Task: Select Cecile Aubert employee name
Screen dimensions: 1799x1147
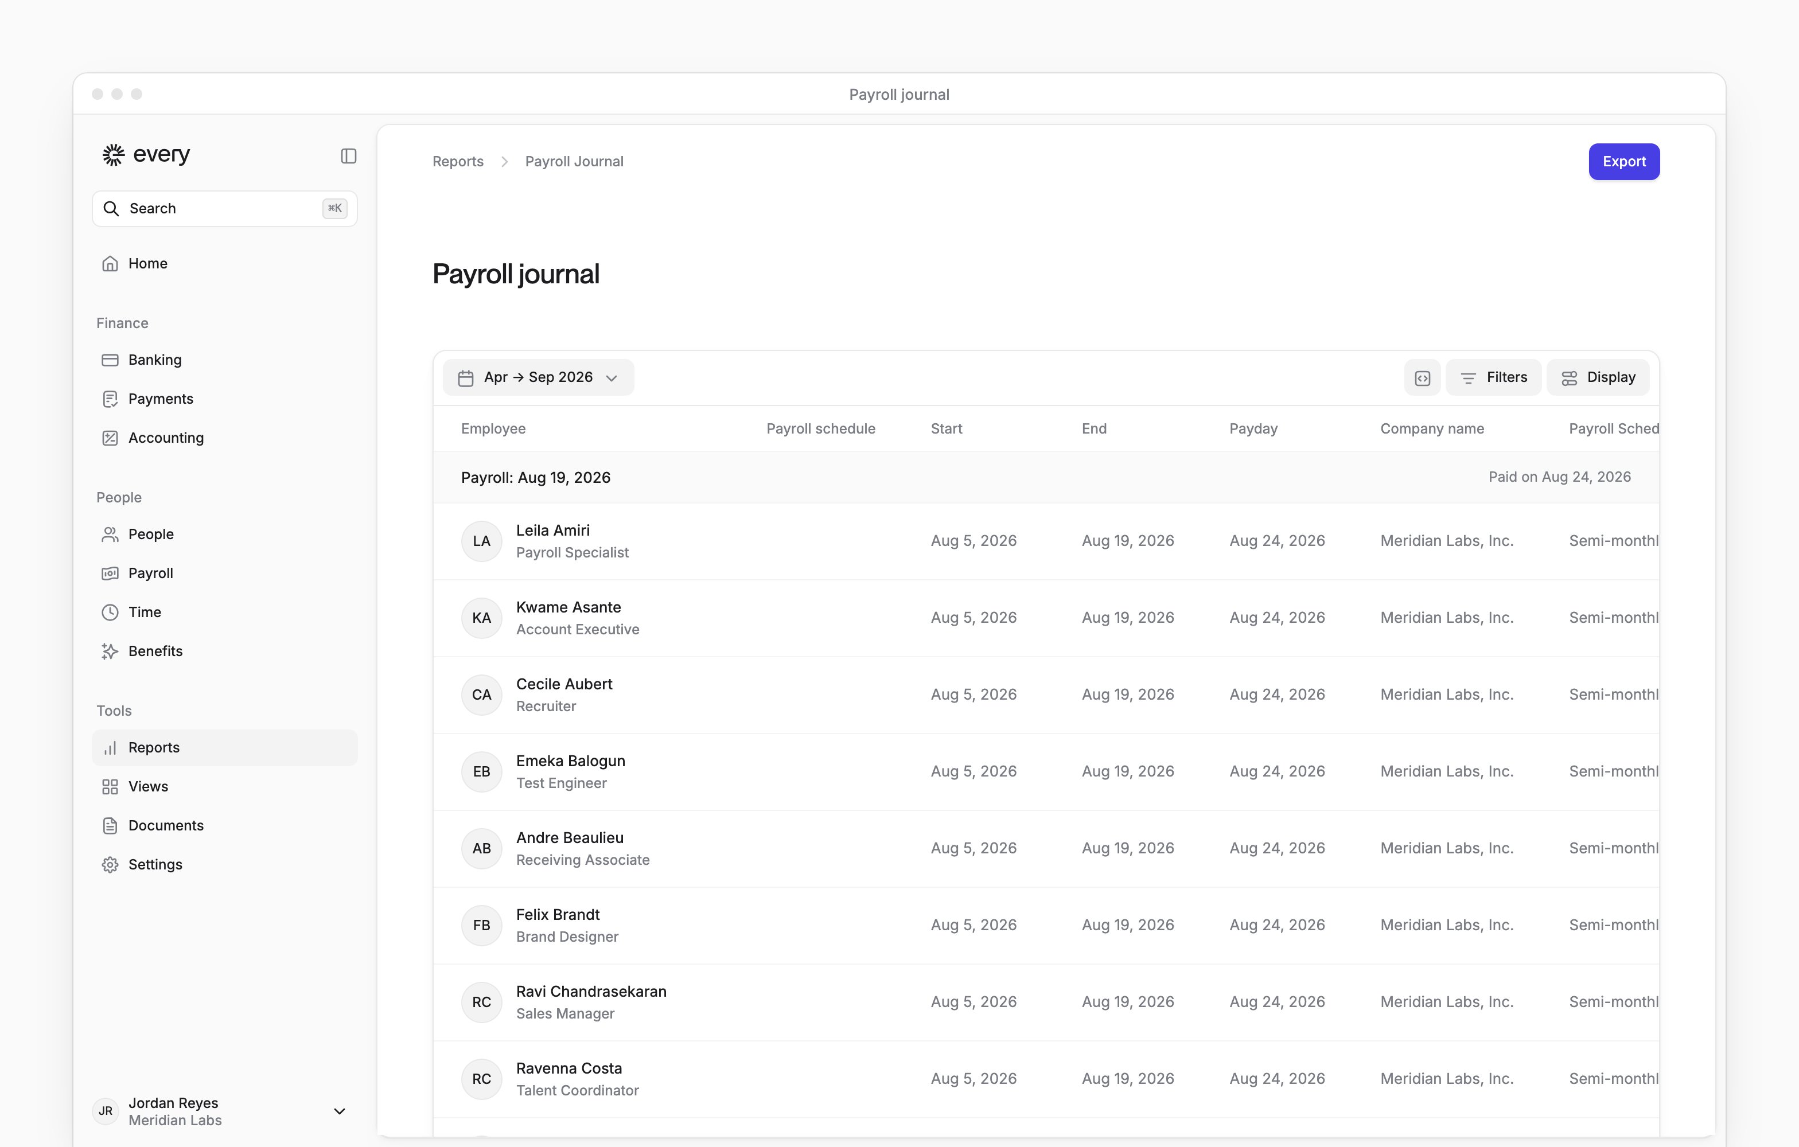Action: [564, 684]
